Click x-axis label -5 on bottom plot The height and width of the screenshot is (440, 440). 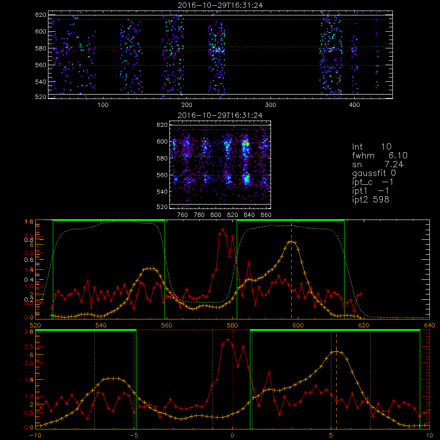coord(134,436)
